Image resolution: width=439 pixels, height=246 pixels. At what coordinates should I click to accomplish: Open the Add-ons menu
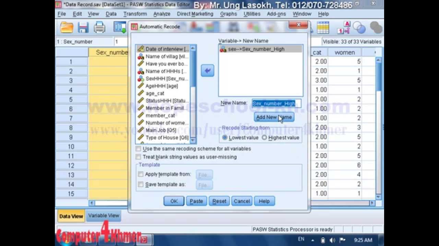276,14
